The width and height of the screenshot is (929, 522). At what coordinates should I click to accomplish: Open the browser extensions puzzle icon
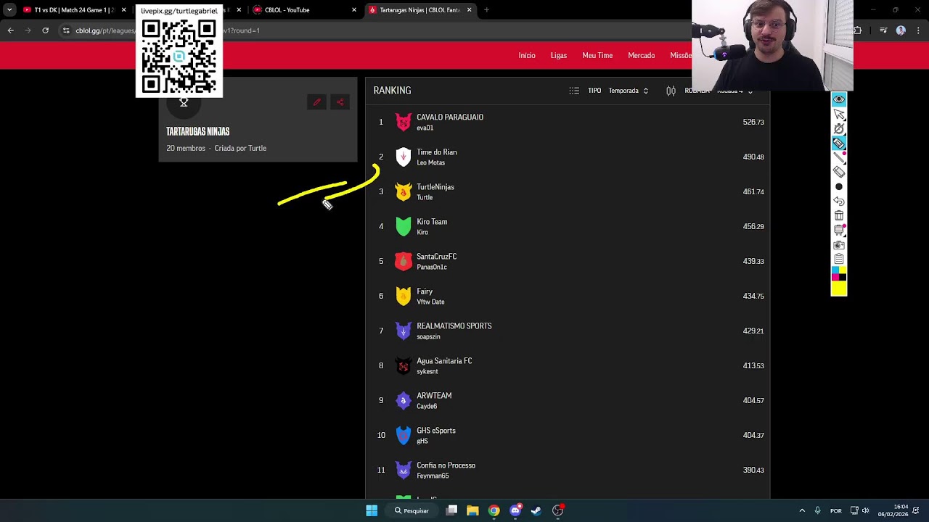point(858,30)
